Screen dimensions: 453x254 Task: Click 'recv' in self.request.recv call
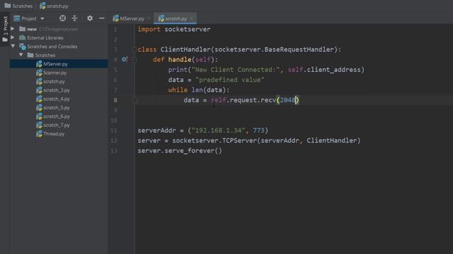(x=268, y=100)
